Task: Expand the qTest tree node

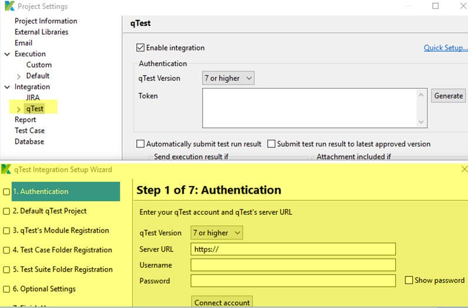Action: 19,110
